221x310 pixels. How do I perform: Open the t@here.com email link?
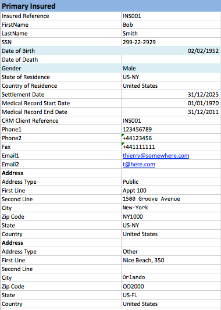[139, 165]
